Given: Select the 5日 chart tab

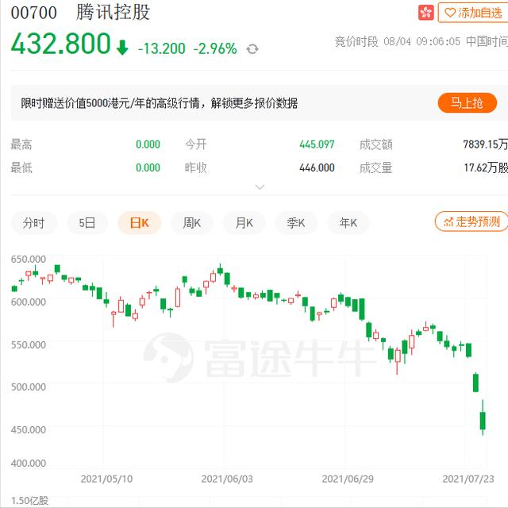Looking at the screenshot, I should point(87,223).
